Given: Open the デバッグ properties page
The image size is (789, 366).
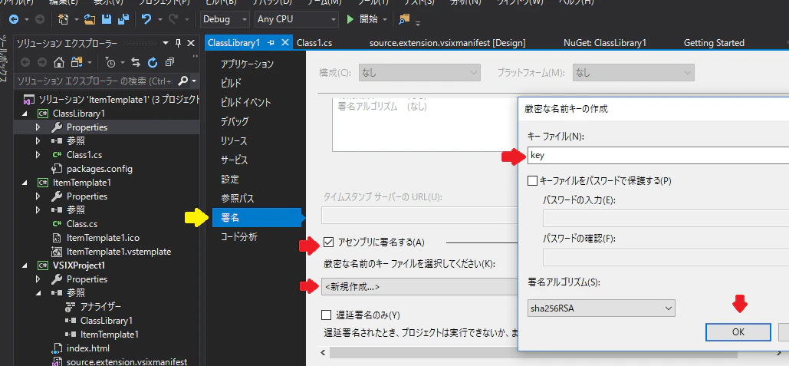Looking at the screenshot, I should coord(235,121).
